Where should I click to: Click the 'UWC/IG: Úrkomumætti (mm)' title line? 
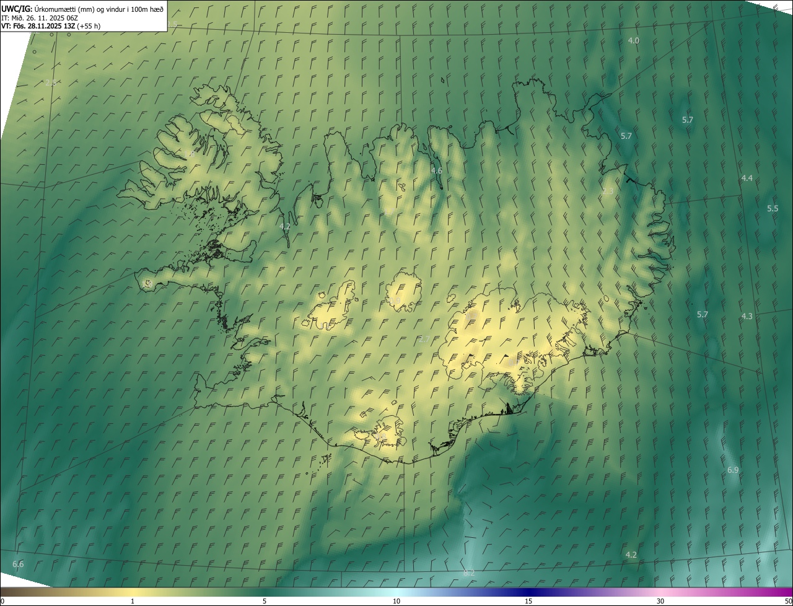tap(82, 9)
